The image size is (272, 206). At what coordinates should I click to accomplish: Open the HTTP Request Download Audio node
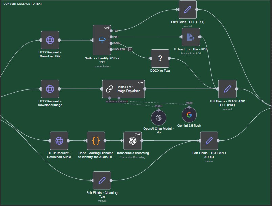(x=59, y=140)
